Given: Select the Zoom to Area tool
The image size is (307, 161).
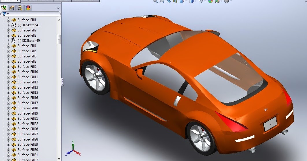Looking at the screenshot, I should 162,1.
